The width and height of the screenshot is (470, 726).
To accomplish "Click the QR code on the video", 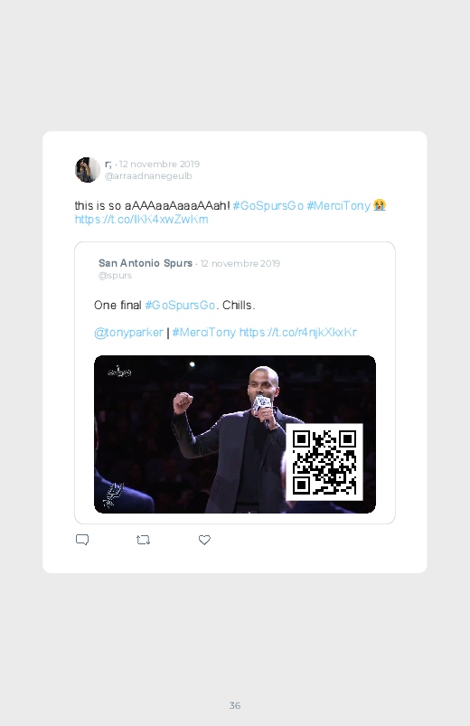I will pyautogui.click(x=324, y=462).
